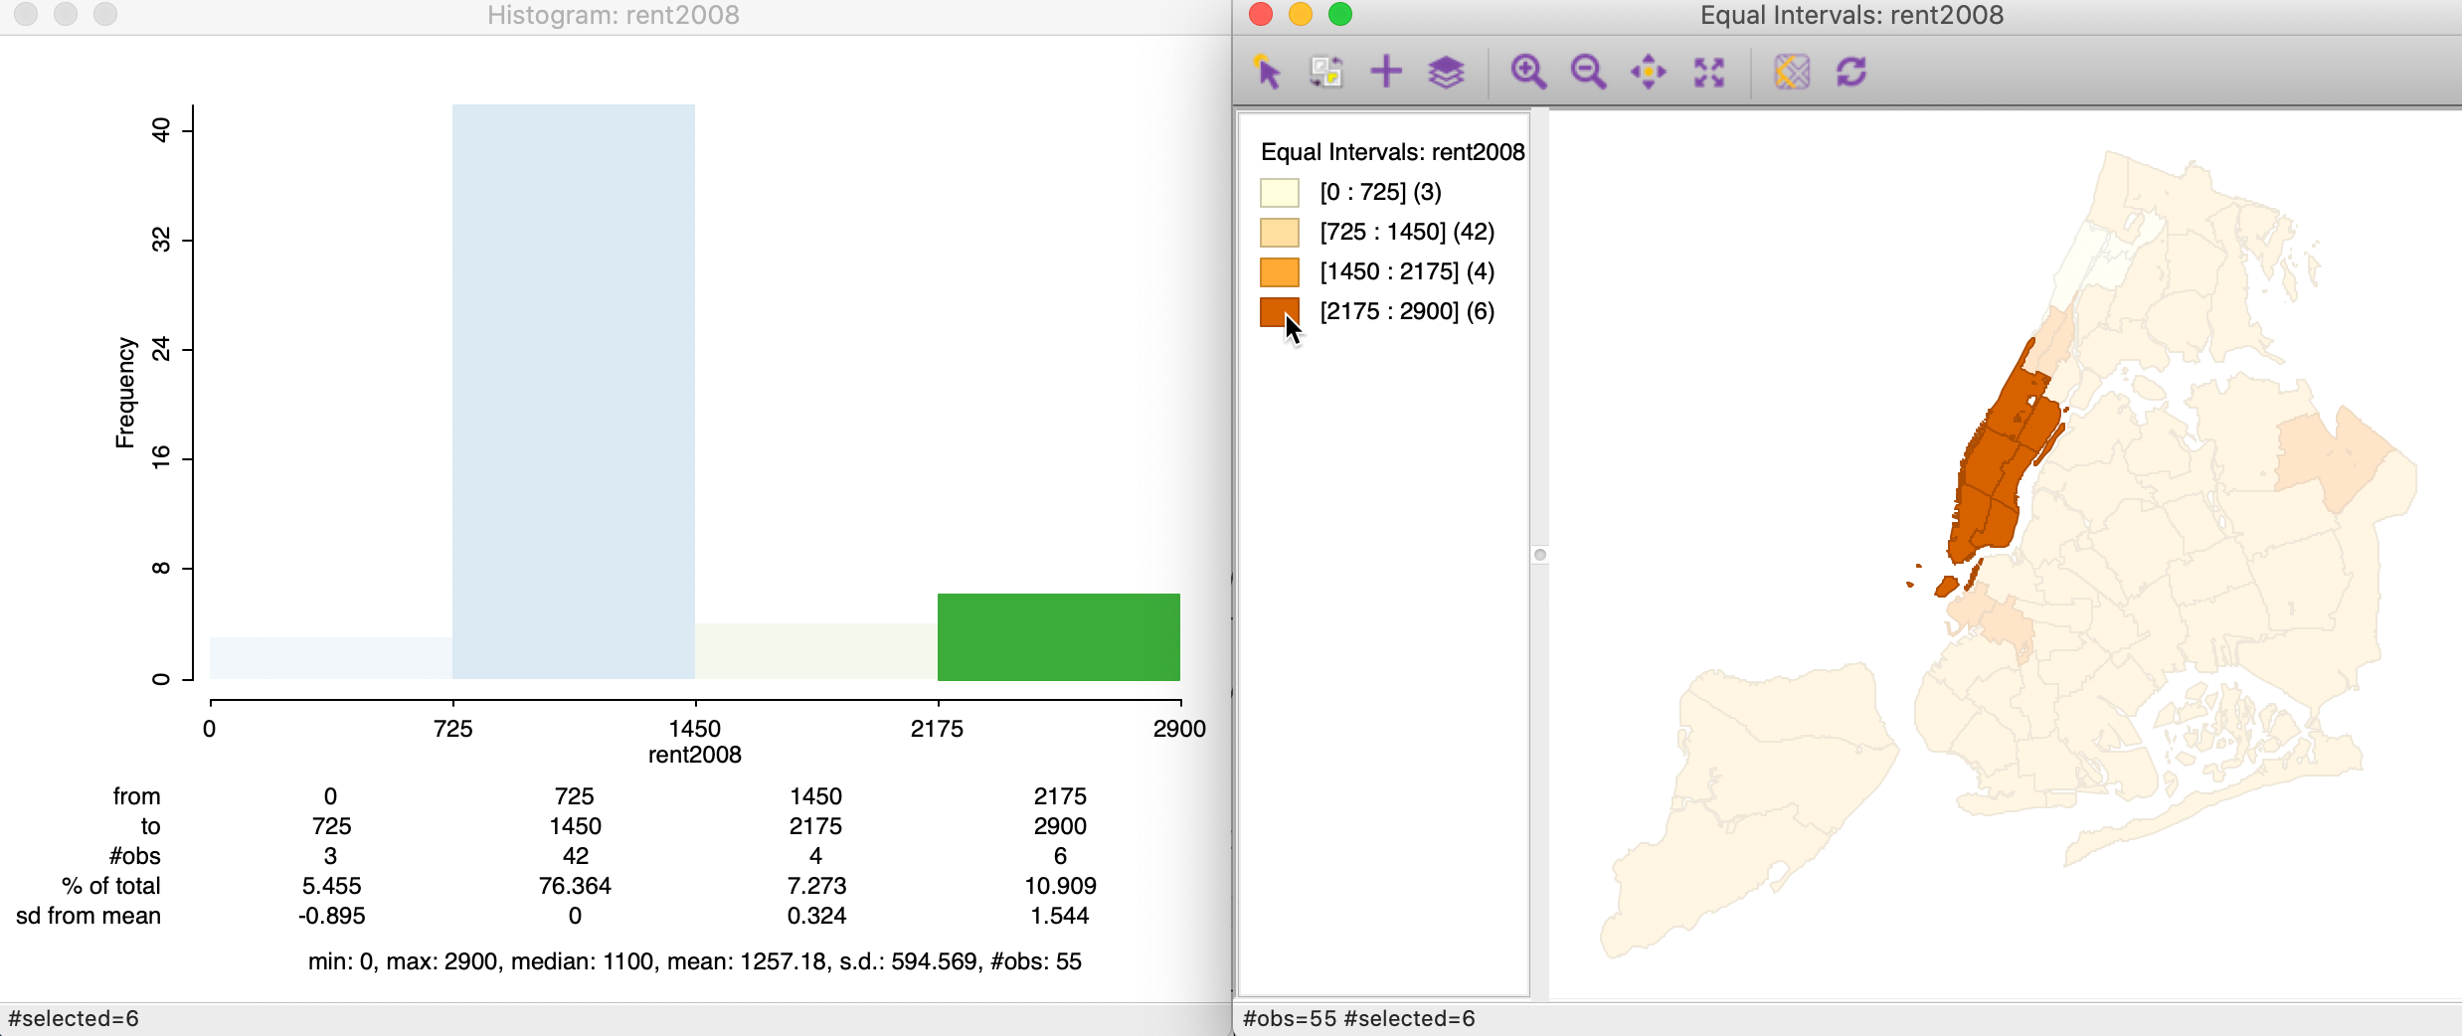Click the legend panel splitter handle
The width and height of the screenshot is (2462, 1036).
point(1540,555)
